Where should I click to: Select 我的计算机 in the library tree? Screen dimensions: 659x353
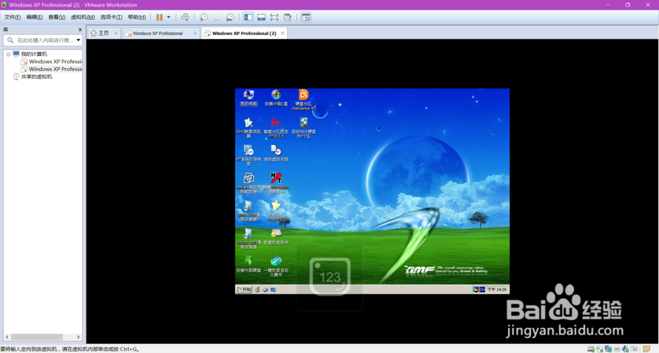pos(34,54)
